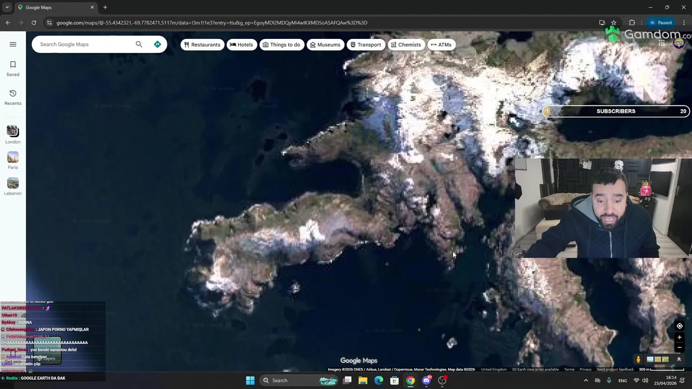Filter map by Restaurants
This screenshot has height=389, width=692.
tap(202, 45)
